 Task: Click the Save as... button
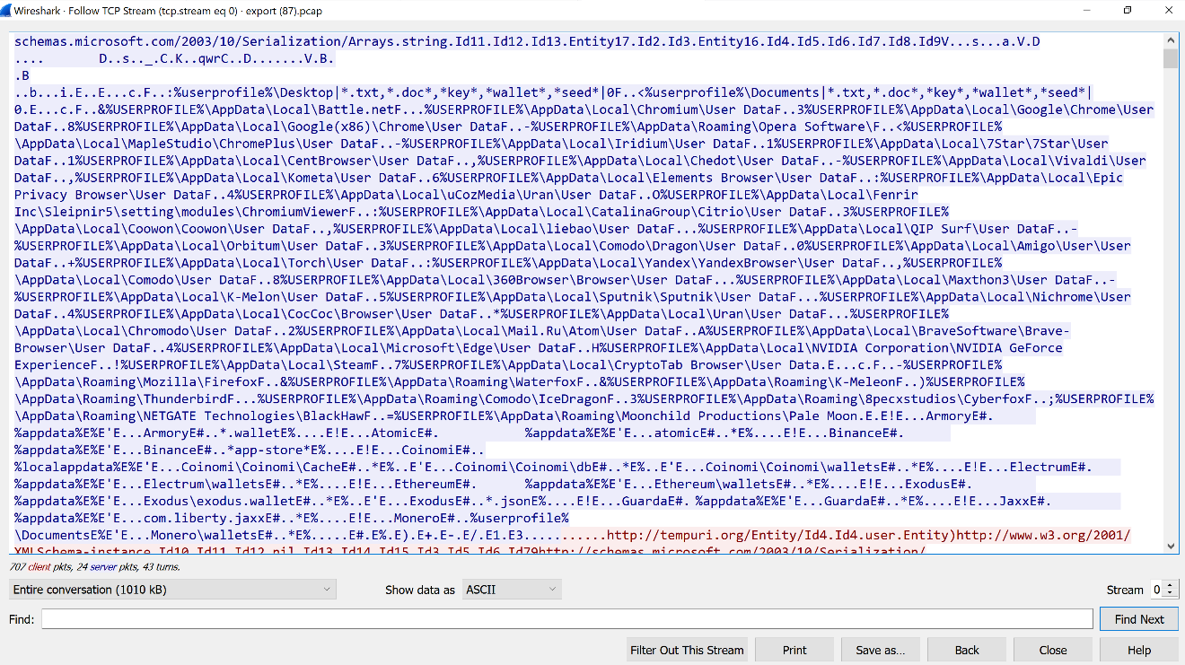tap(881, 650)
